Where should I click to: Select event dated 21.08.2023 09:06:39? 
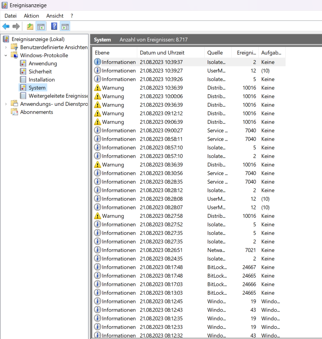pos(189,122)
